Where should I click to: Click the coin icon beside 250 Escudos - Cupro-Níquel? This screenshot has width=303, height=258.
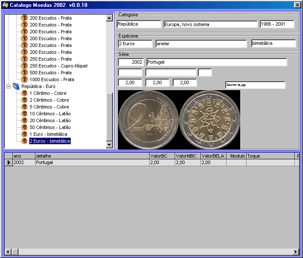24,66
